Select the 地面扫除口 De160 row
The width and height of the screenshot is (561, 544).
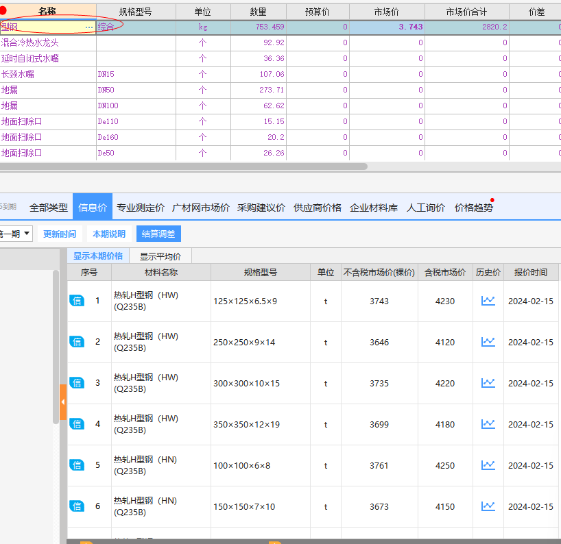click(x=280, y=137)
